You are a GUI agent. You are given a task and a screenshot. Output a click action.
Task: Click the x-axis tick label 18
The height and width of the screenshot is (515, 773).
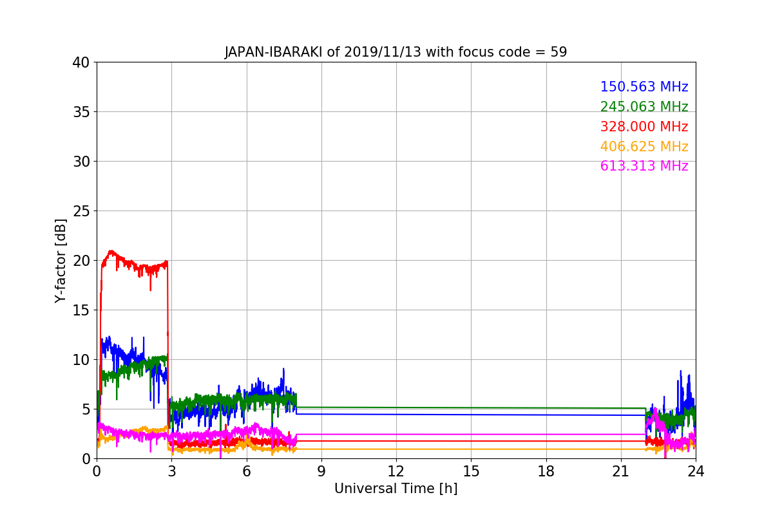coord(546,471)
